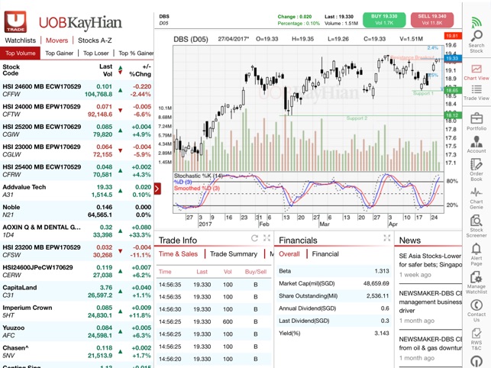This screenshot has width=491, height=368.
Task: Click the Stochastic %K (14) indicator label
Action: click(x=199, y=176)
